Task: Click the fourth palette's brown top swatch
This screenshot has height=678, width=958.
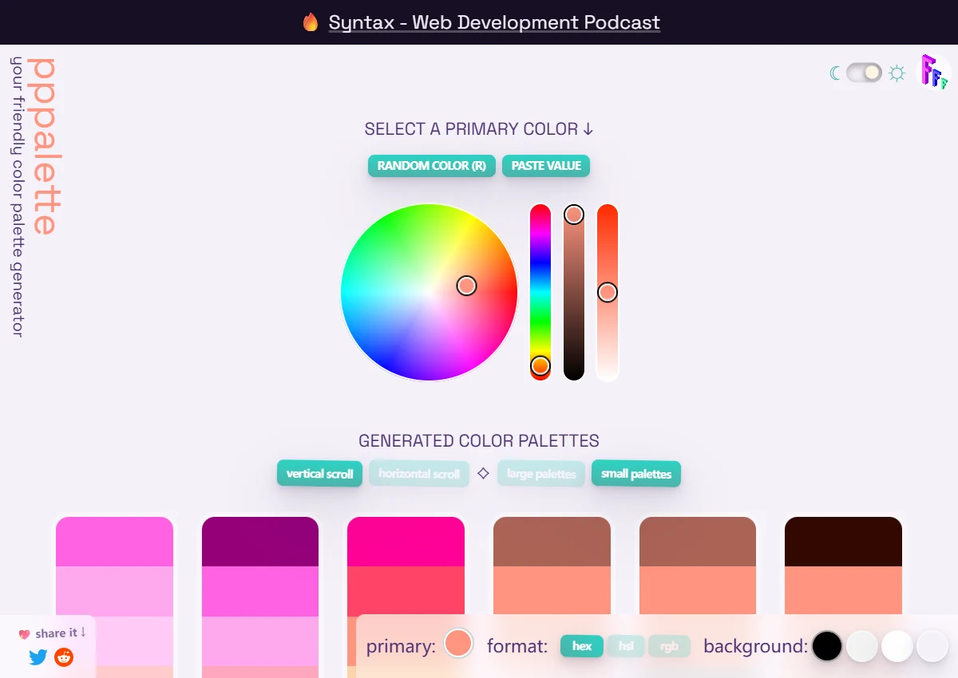Action: pyautogui.click(x=552, y=542)
